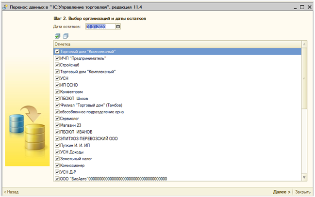This screenshot has height=197, width=315.
Task: Click the vertical scrollbar thumb
Action: click(x=304, y=78)
